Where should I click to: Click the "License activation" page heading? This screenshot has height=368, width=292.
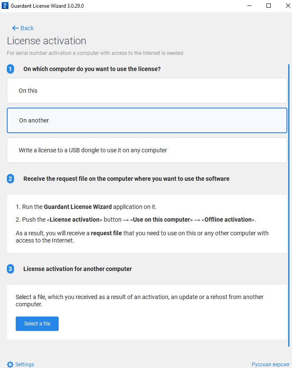coord(47,41)
